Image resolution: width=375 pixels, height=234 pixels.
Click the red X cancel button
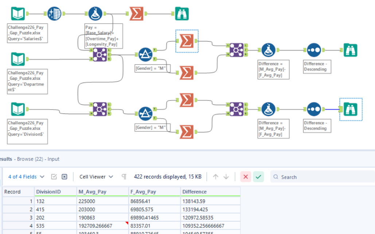tap(246, 177)
